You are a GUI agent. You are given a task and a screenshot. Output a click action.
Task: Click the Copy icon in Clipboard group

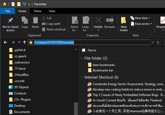click(x=25, y=21)
